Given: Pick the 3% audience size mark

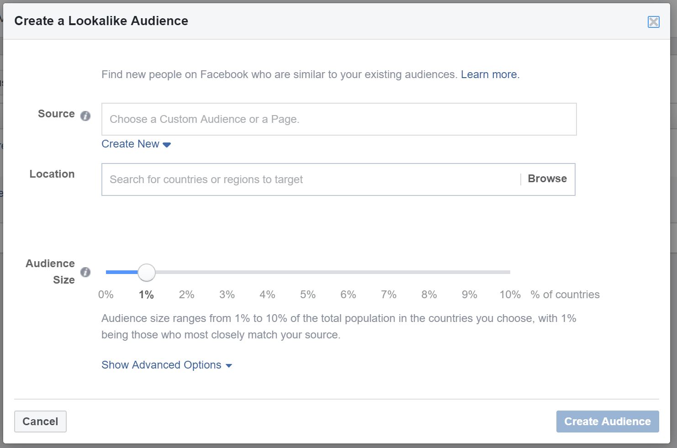Looking at the screenshot, I should point(227,295).
